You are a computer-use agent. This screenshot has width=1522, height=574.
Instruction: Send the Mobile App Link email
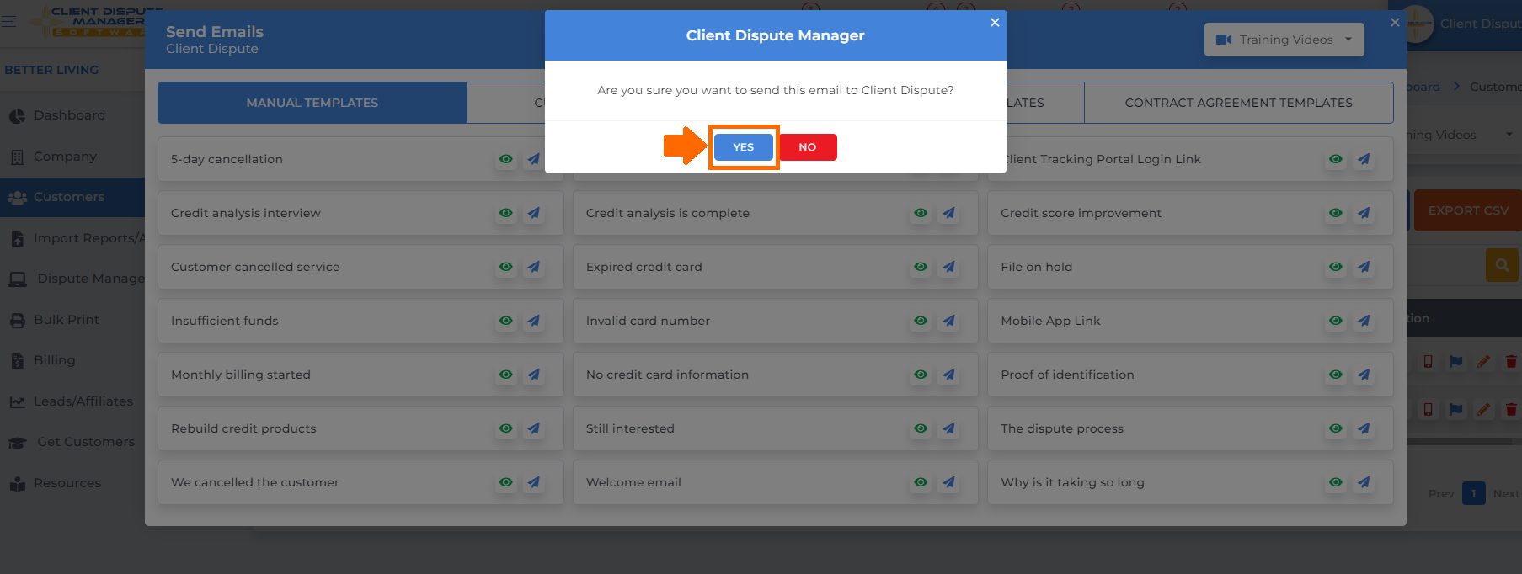pos(1364,321)
